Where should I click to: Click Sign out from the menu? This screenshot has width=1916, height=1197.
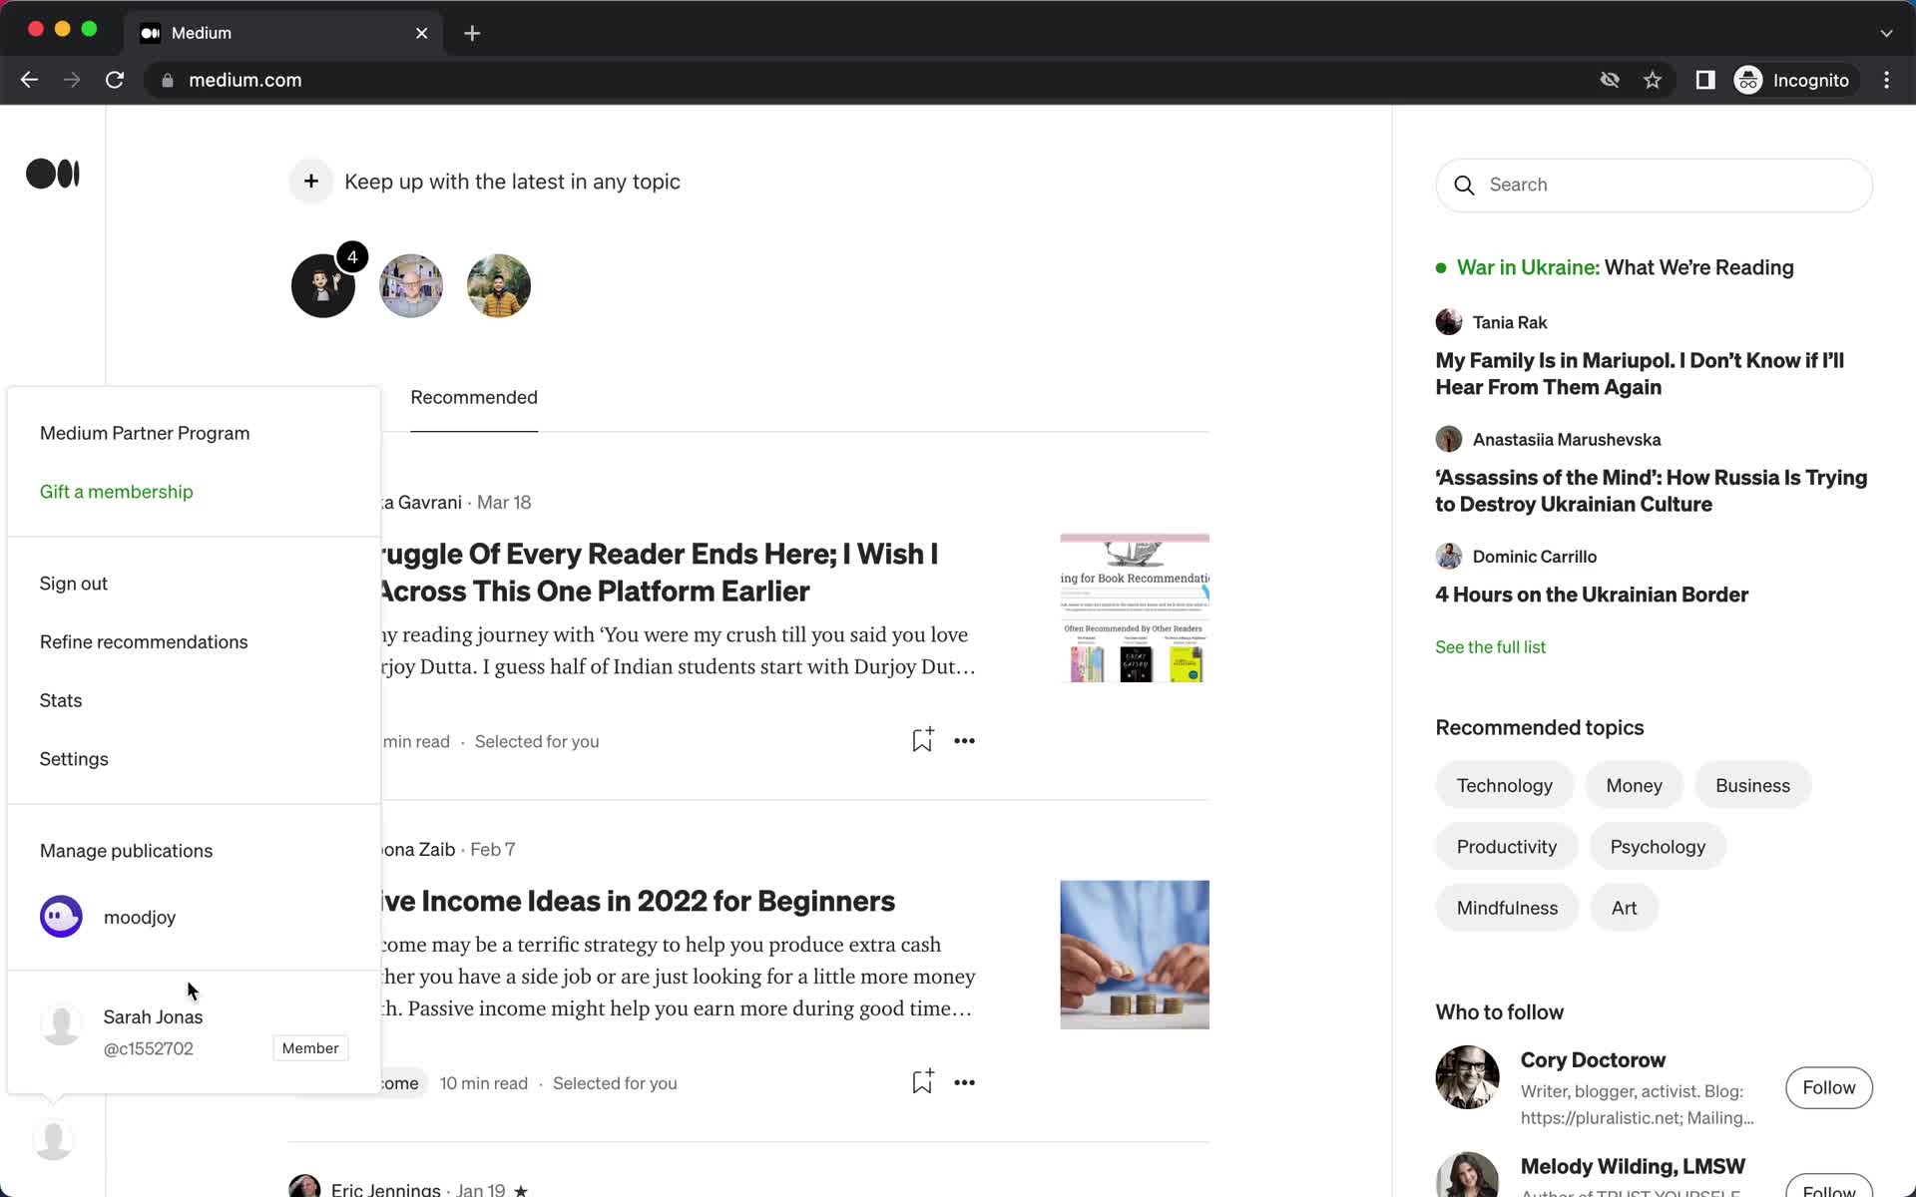(72, 582)
